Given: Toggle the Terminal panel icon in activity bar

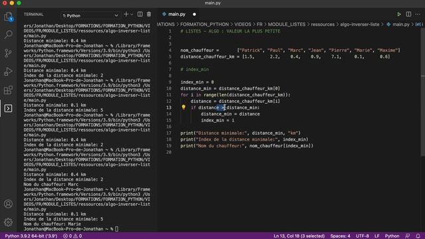Looking at the screenshot, I should coord(8,108).
